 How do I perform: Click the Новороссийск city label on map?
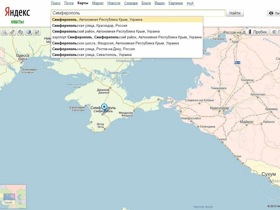pyautogui.click(x=191, y=118)
